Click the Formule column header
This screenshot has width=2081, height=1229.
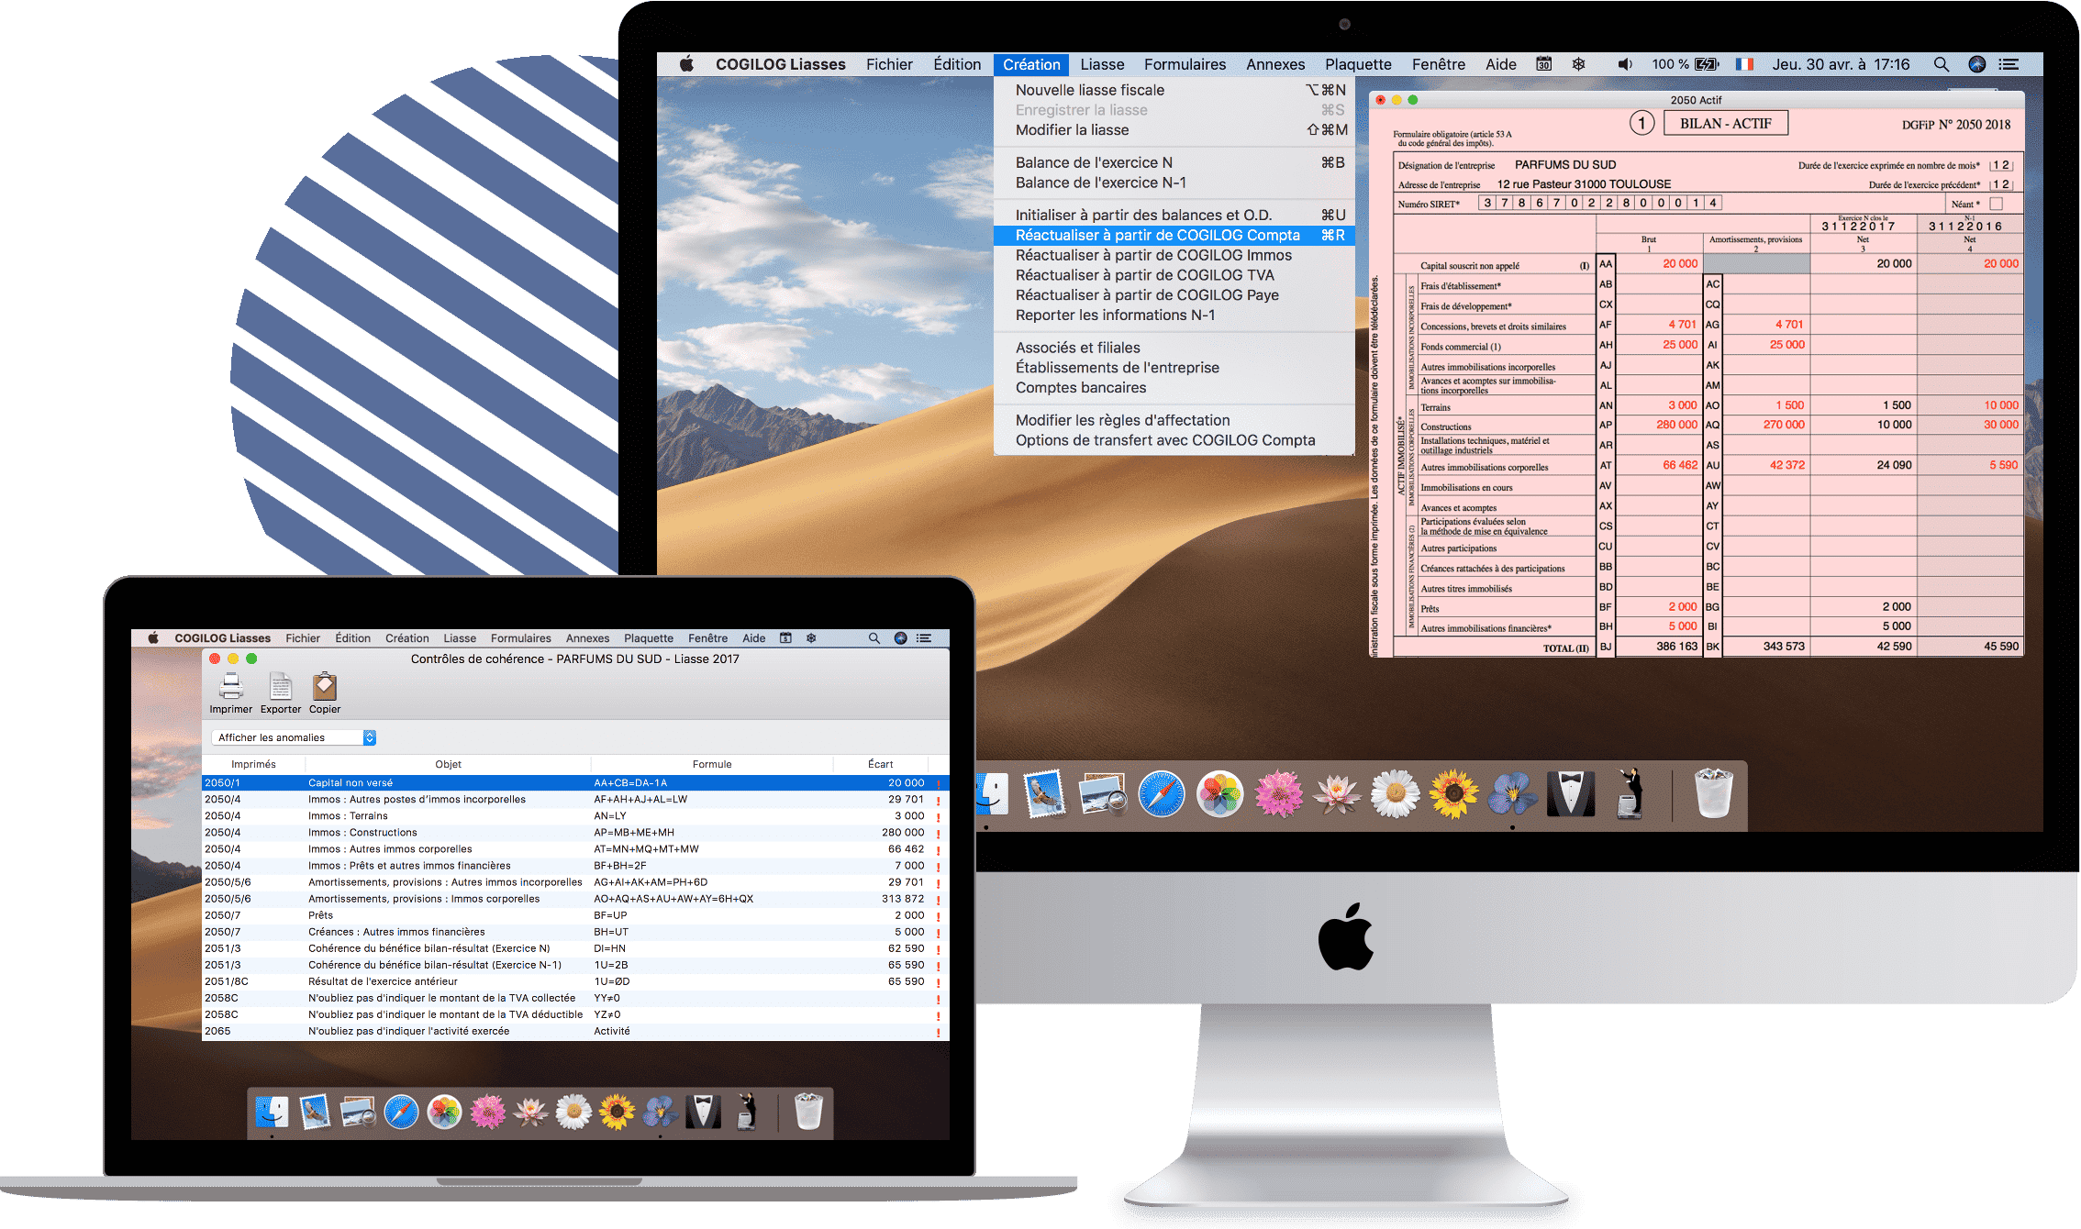[712, 764]
